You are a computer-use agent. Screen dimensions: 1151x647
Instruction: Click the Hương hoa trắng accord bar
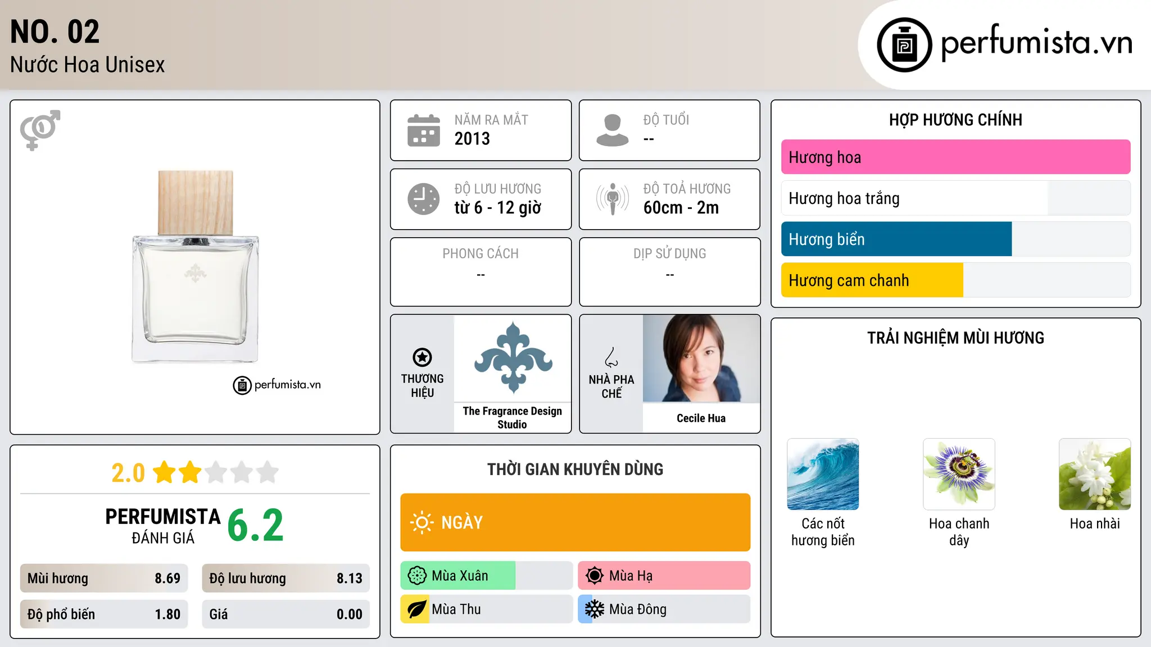pyautogui.click(x=955, y=198)
